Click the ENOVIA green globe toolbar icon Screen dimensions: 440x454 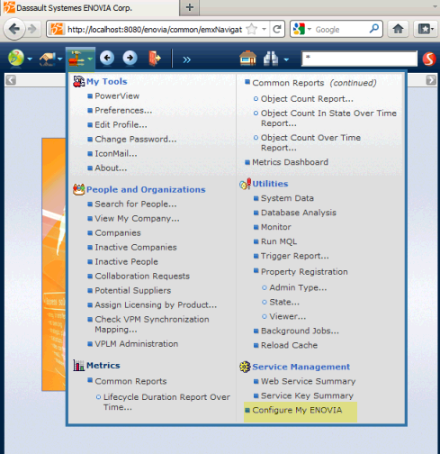tap(16, 58)
